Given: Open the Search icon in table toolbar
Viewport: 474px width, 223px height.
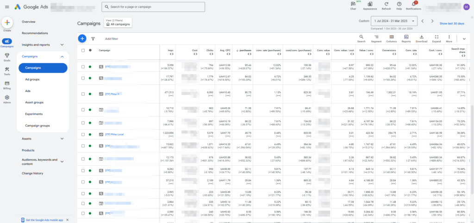Looking at the screenshot, I should coord(361,38).
